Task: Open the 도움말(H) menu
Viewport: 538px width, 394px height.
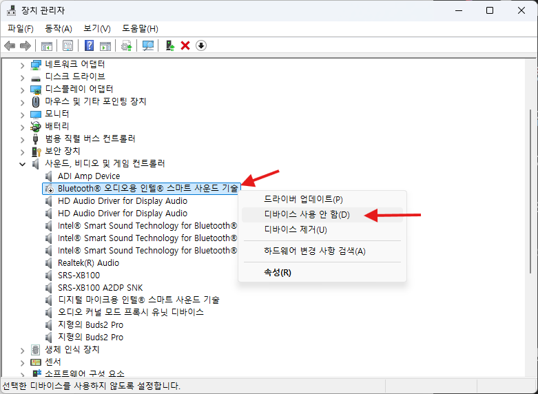Action: 140,28
